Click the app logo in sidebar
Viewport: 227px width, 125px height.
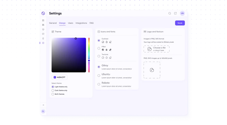(x=43, y=13)
